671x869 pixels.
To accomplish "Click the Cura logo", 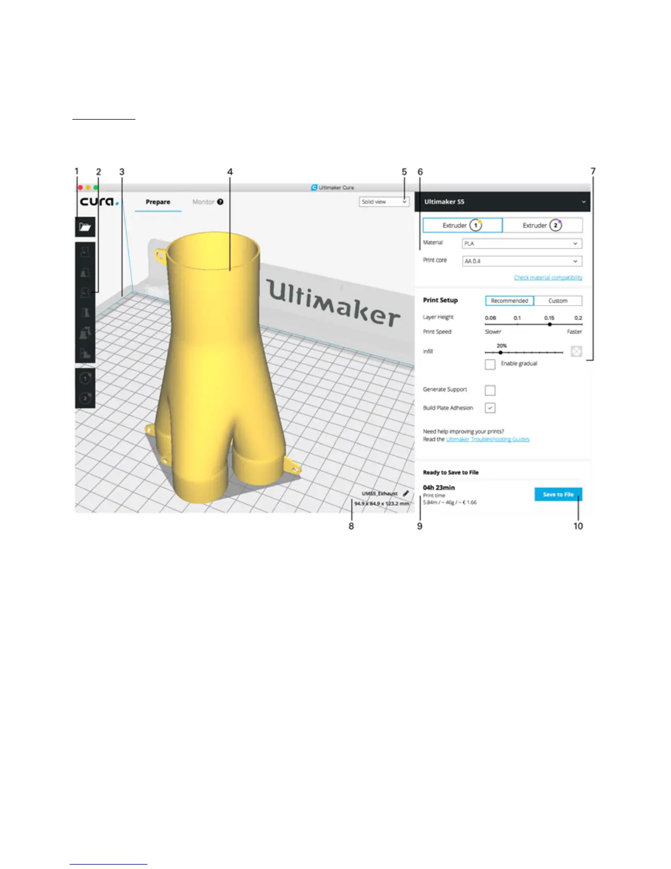I will (99, 201).
